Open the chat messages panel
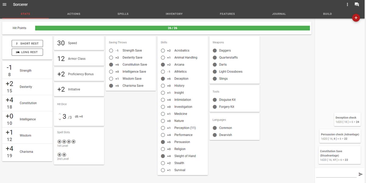Viewport: 366px width, 183px height. coord(357,4)
